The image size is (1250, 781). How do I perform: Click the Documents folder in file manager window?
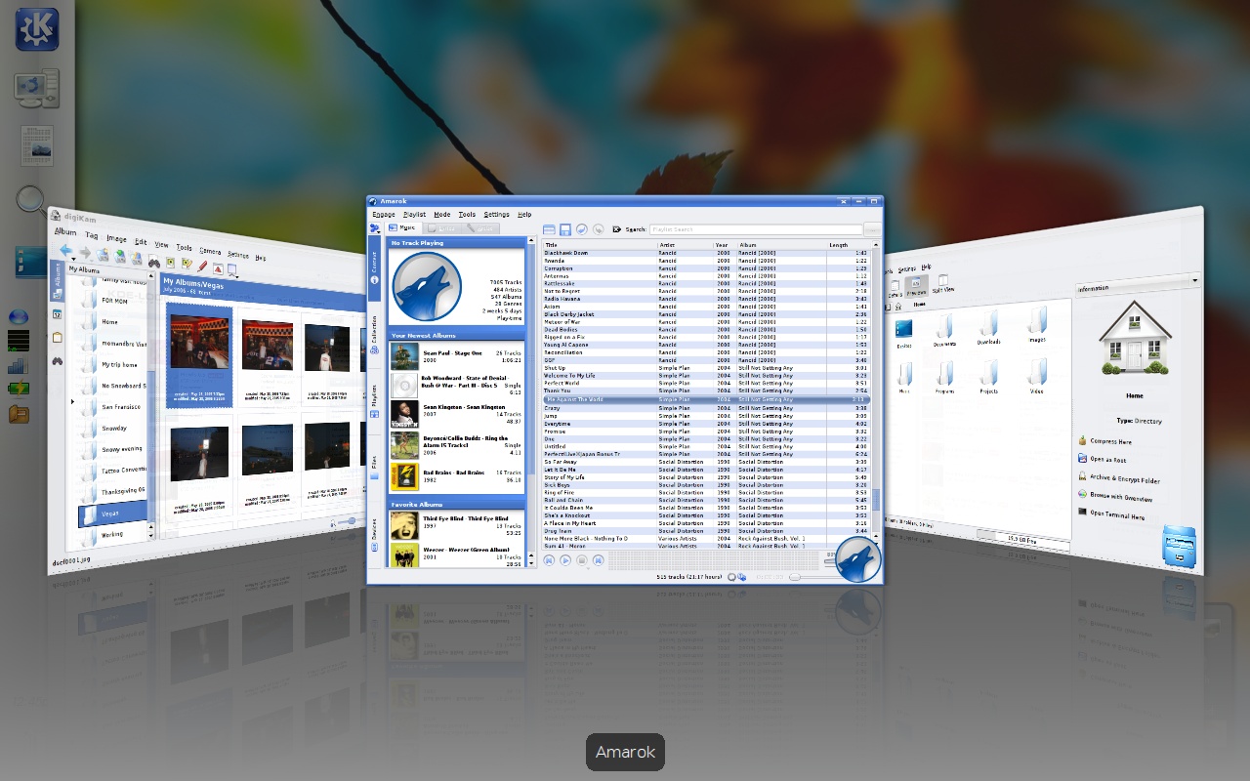point(944,329)
